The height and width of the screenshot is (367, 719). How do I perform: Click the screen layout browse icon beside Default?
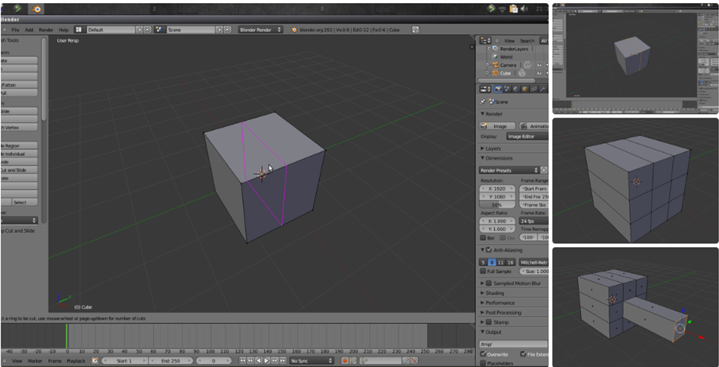78,29
